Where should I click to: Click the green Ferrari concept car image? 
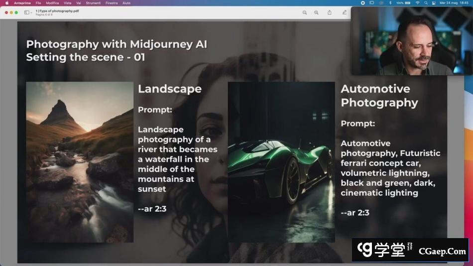(281, 162)
